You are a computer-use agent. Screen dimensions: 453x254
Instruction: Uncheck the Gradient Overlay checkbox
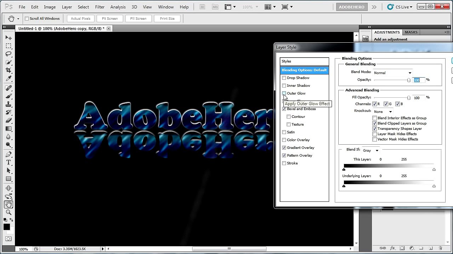284,148
